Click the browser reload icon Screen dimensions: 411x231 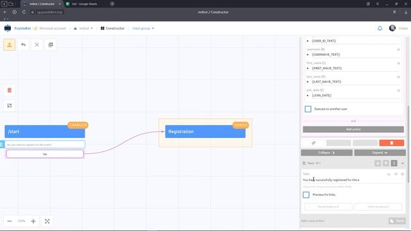24,12
